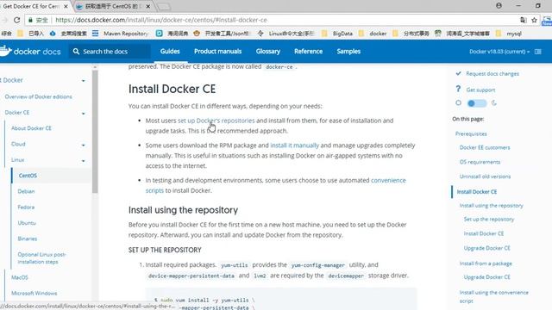
Task: Toggle the night mode switch
Action: pyautogui.click(x=476, y=103)
